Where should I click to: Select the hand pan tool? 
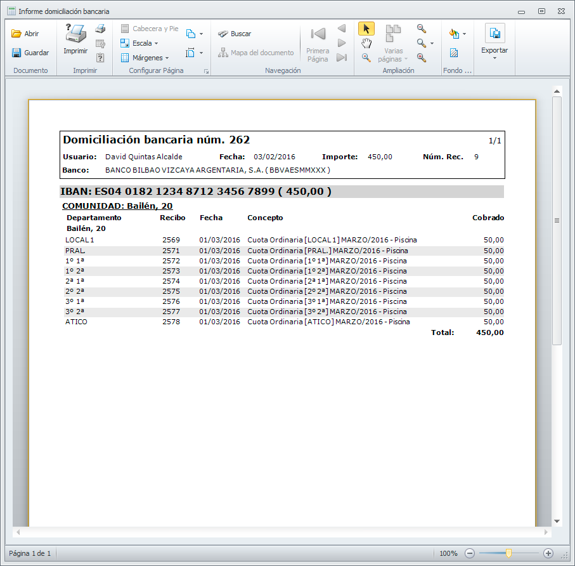click(x=366, y=43)
